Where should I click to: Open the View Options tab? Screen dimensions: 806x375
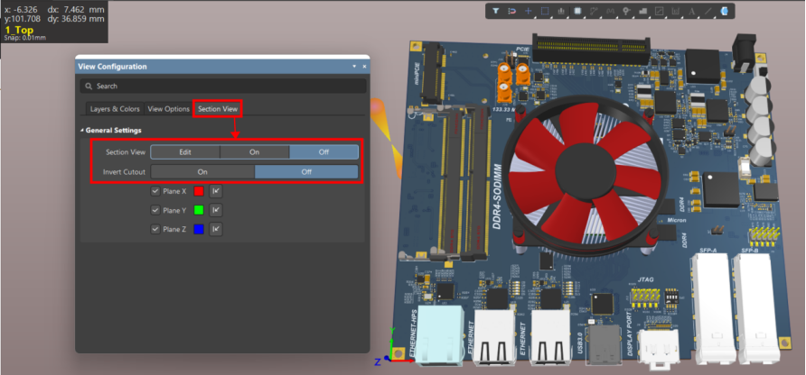pos(169,109)
